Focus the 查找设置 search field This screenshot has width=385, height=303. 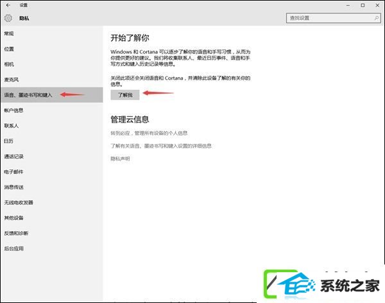pos(333,18)
